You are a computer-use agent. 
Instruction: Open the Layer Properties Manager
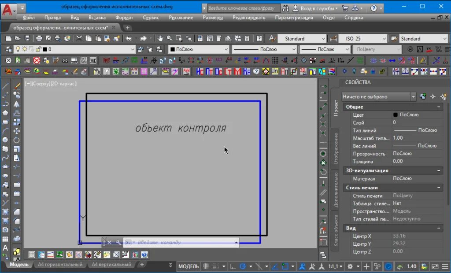(8, 49)
